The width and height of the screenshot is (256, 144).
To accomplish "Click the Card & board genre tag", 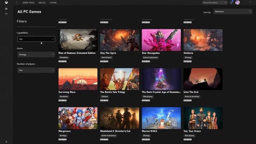I will click(106, 58).
